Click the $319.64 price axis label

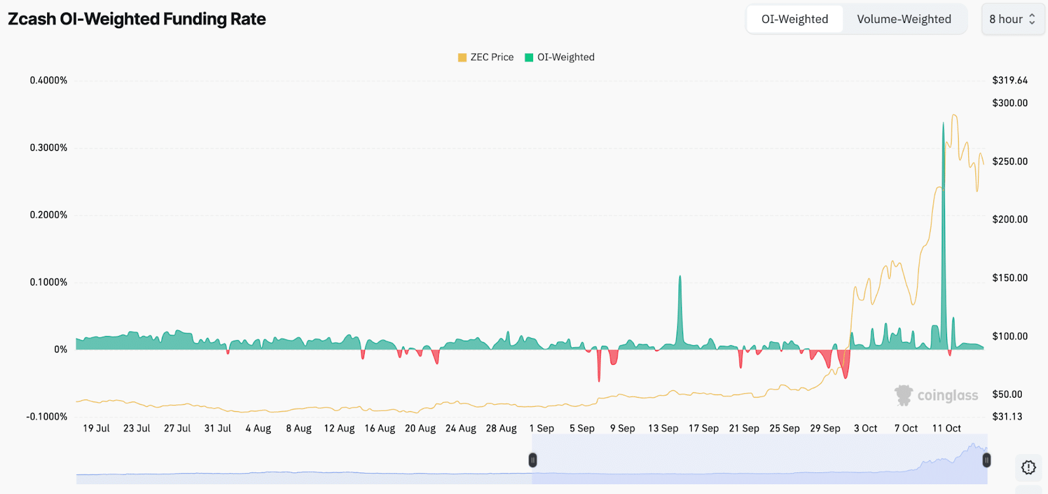[1010, 81]
